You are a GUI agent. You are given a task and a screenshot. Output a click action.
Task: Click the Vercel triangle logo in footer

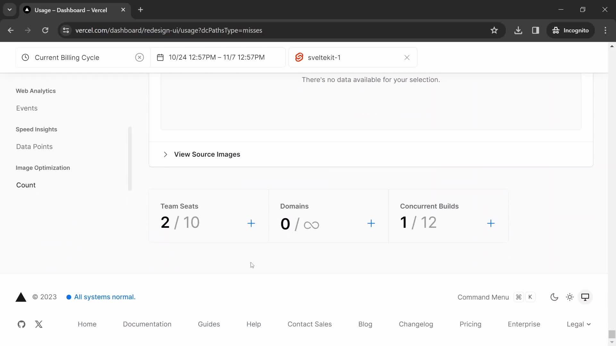click(x=21, y=297)
